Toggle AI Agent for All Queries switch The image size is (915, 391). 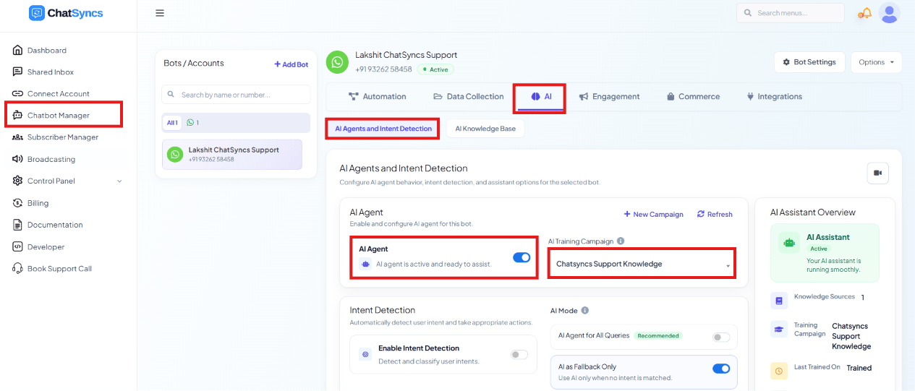pyautogui.click(x=720, y=337)
